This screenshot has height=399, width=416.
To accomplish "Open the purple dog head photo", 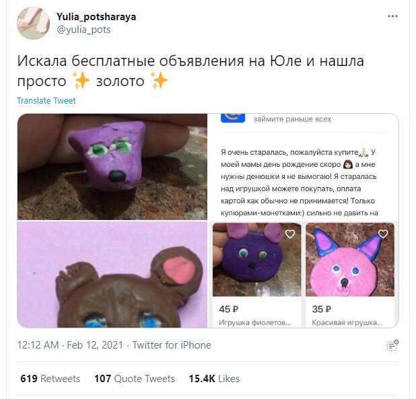I will (x=112, y=166).
